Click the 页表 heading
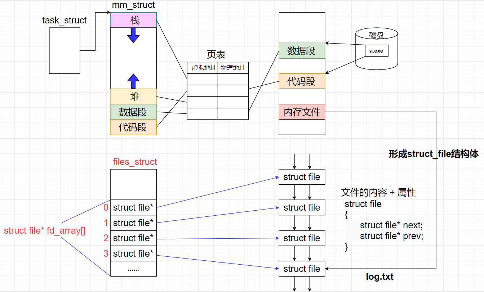Viewport: 484px width, 292px height. coord(216,54)
